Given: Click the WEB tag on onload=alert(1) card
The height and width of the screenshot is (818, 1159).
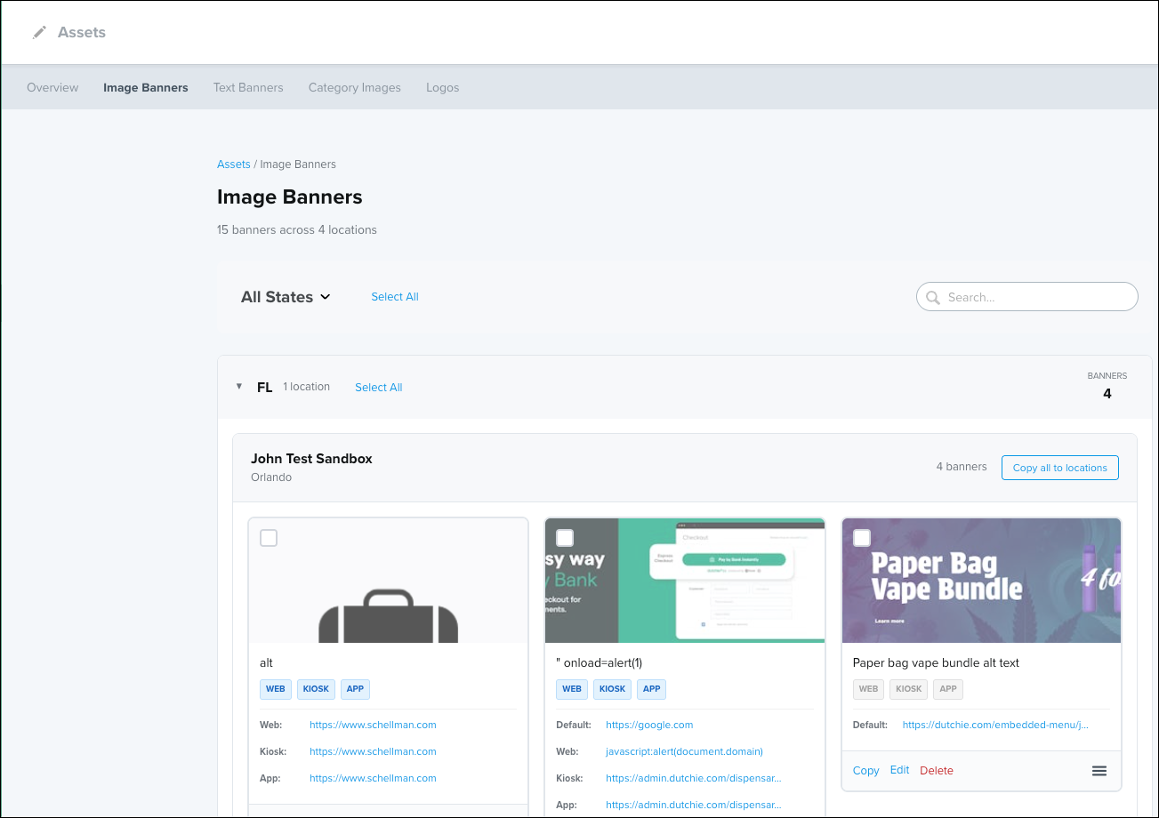Looking at the screenshot, I should 572,689.
